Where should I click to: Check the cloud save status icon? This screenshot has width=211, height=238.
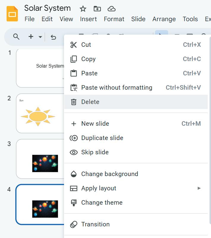coord(111,9)
